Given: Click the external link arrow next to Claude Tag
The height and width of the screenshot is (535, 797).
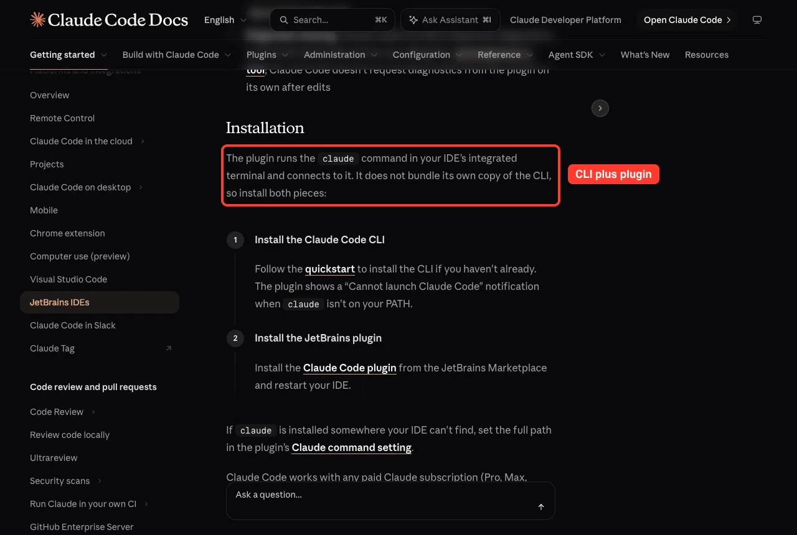Looking at the screenshot, I should tap(169, 348).
